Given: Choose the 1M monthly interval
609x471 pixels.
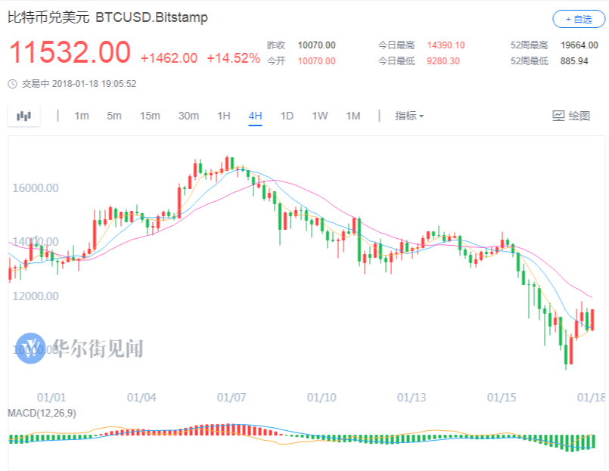Looking at the screenshot, I should click(353, 116).
